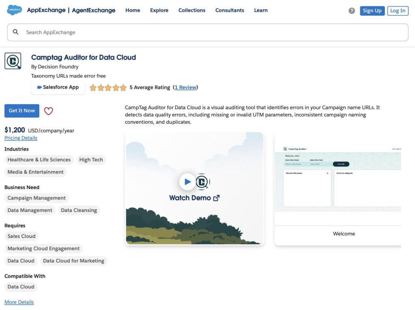The height and width of the screenshot is (310, 415).
Task: Open the More Details link
Action: 19,302
